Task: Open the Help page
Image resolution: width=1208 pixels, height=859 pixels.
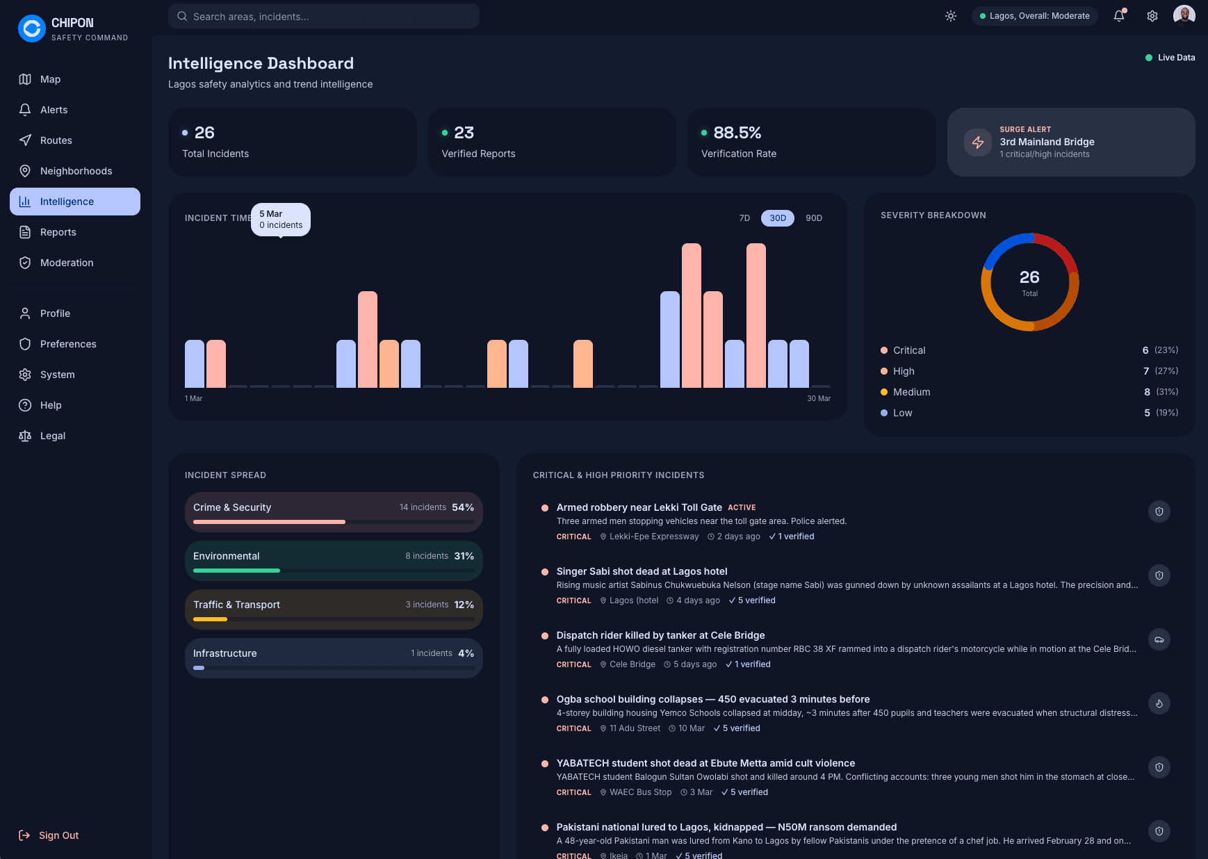Action: coord(51,405)
